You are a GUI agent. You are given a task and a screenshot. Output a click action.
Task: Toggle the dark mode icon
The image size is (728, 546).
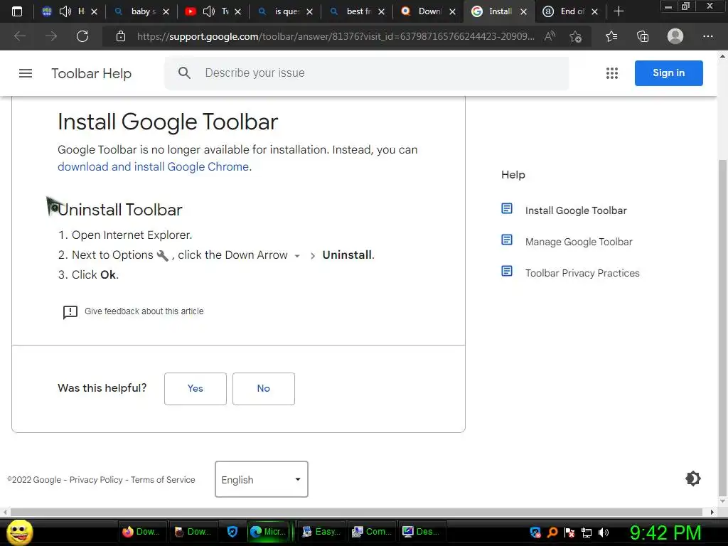pos(692,478)
